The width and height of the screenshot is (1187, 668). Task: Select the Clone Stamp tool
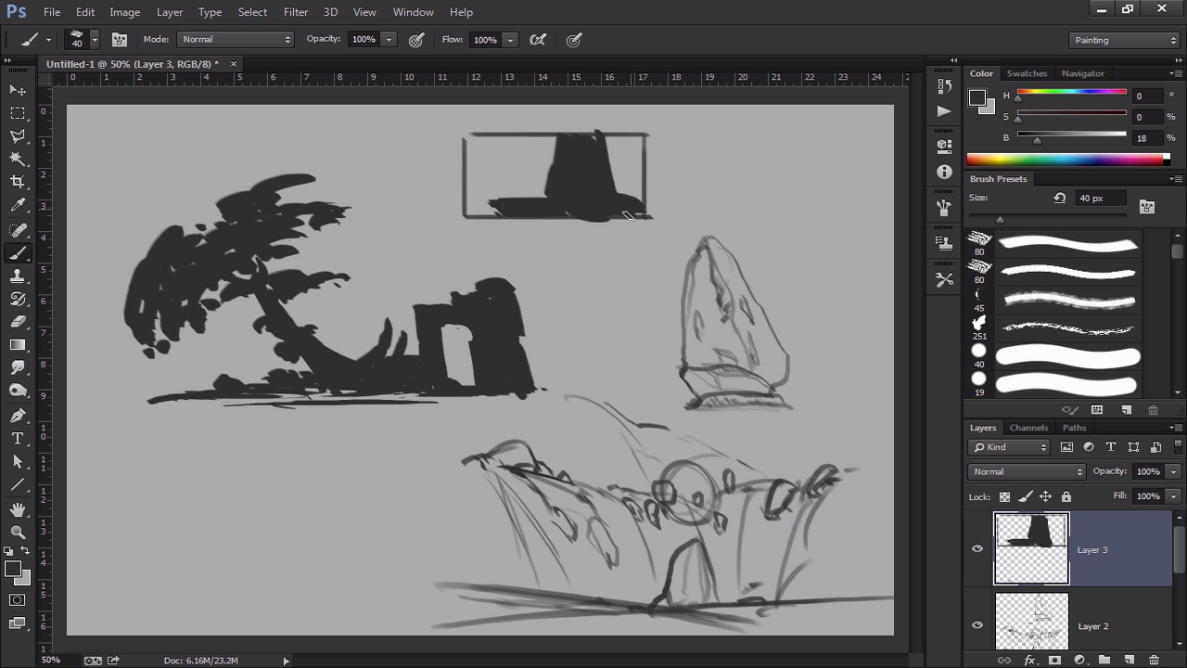[x=18, y=276]
